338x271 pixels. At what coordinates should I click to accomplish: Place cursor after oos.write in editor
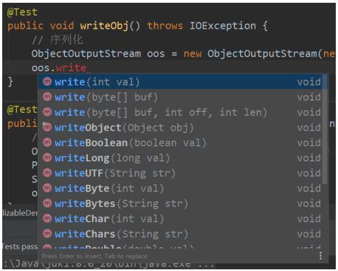click(87, 68)
